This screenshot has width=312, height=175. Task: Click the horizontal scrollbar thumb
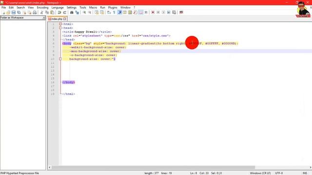pyautogui.click(x=153, y=167)
